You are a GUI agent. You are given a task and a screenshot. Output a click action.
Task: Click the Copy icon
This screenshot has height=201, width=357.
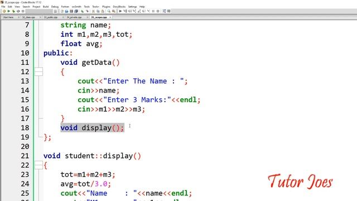coord(98,11)
